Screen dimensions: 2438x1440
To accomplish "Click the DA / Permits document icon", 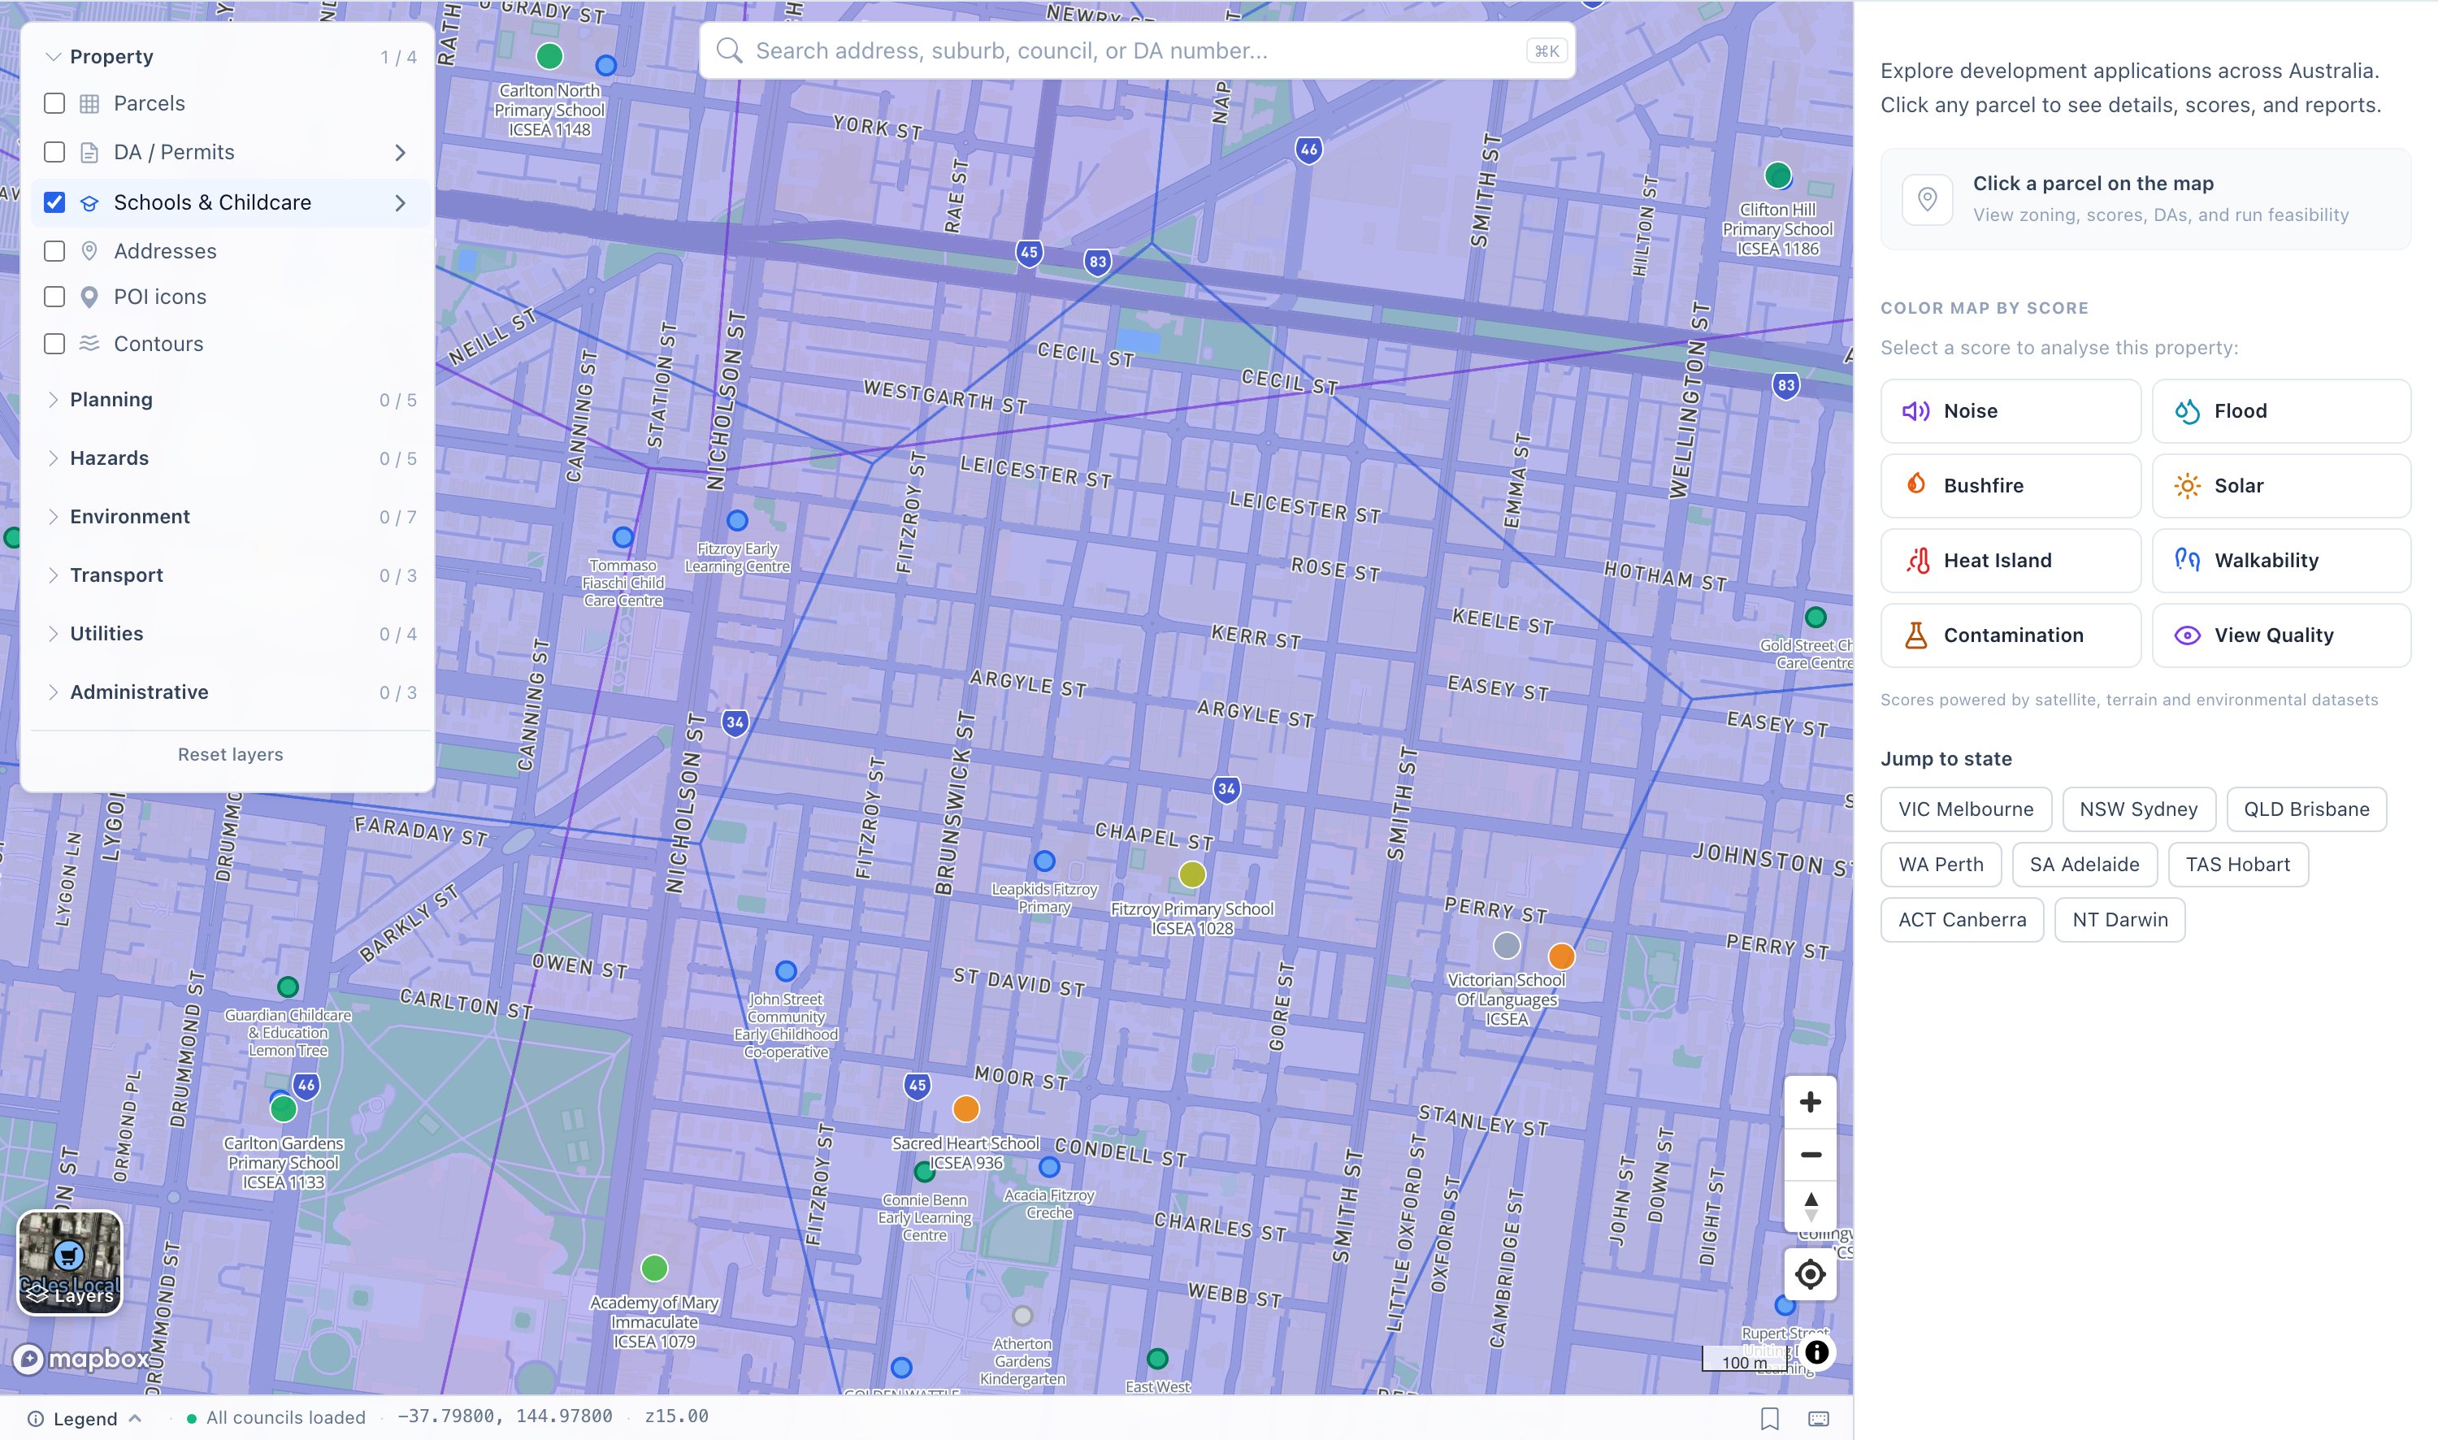I will click(89, 152).
